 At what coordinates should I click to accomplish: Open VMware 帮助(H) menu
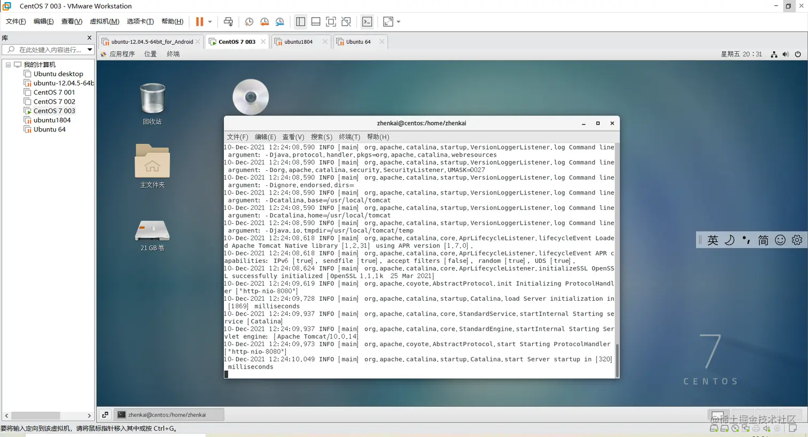(x=172, y=21)
